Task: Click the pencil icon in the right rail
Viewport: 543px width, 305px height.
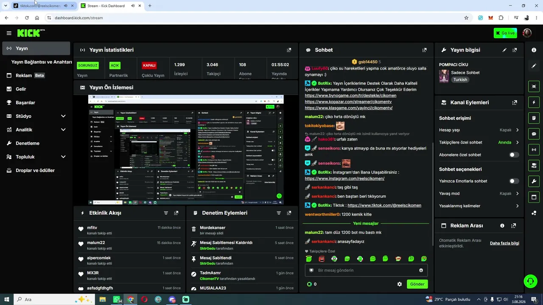Action: point(534,66)
